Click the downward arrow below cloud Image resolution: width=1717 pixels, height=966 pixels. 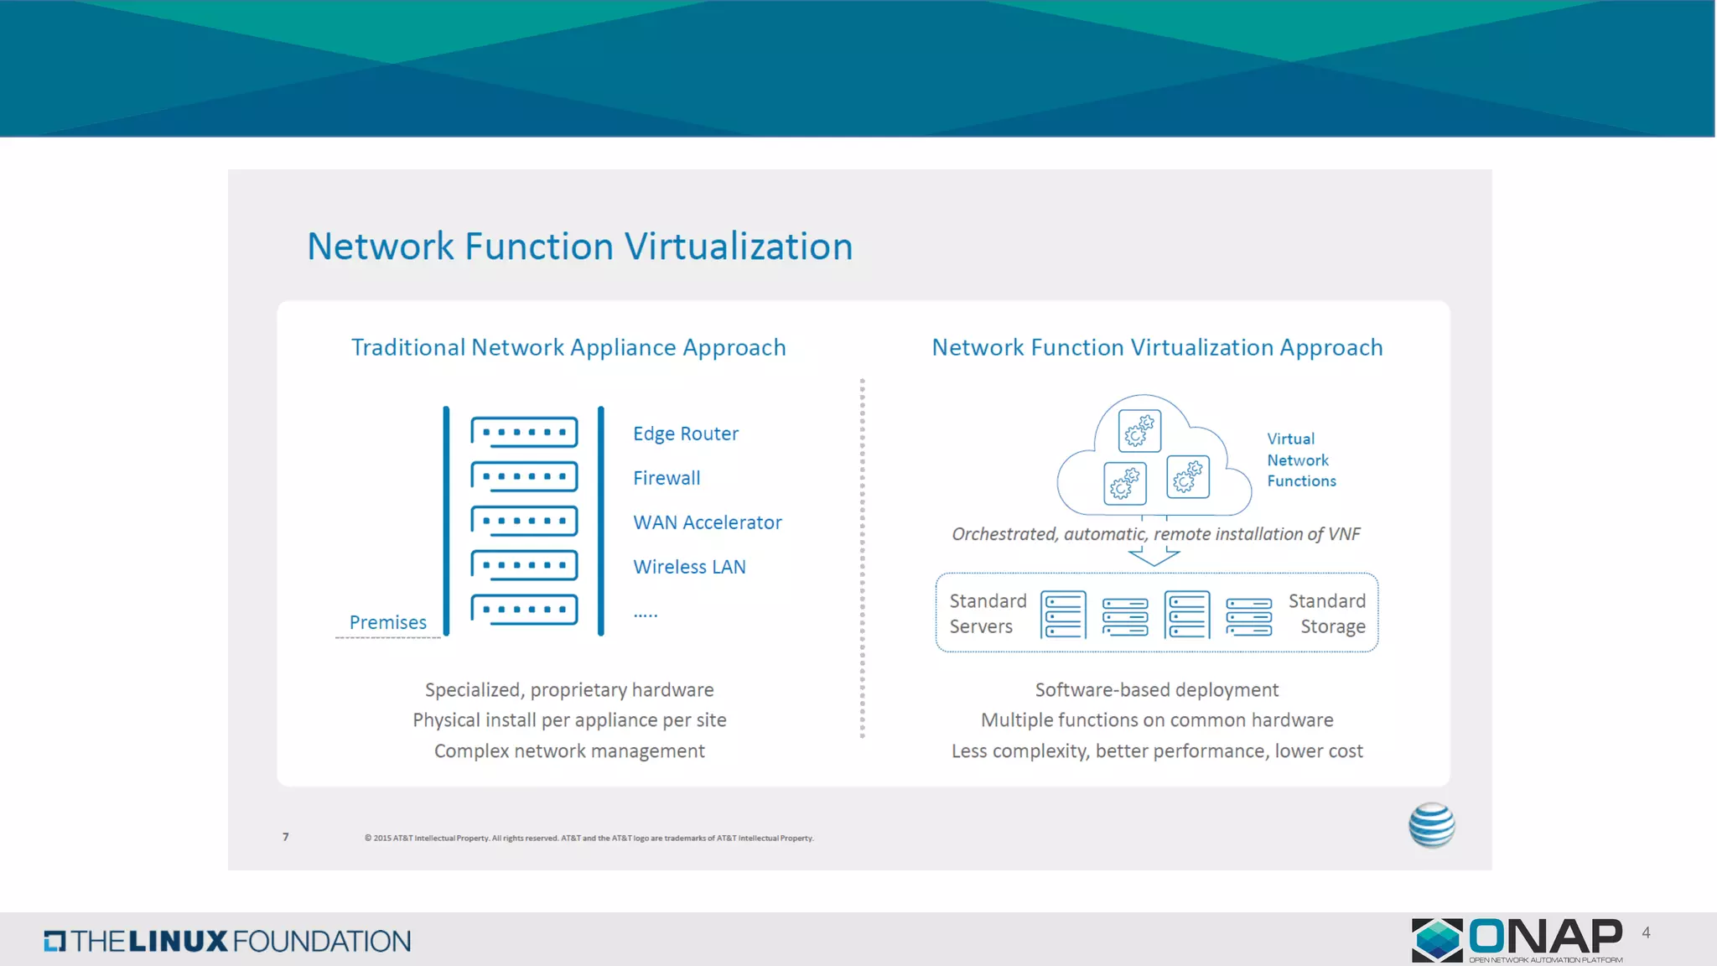pyautogui.click(x=1154, y=555)
